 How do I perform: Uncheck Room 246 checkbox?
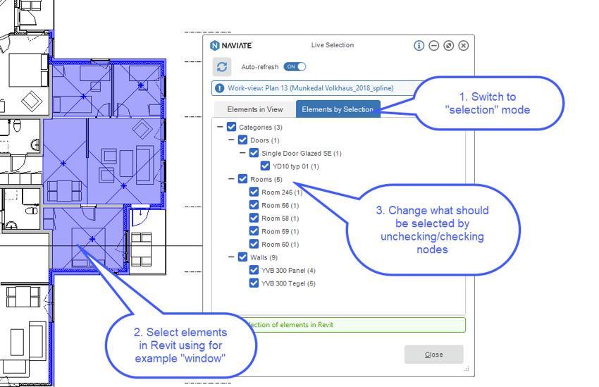pos(254,192)
